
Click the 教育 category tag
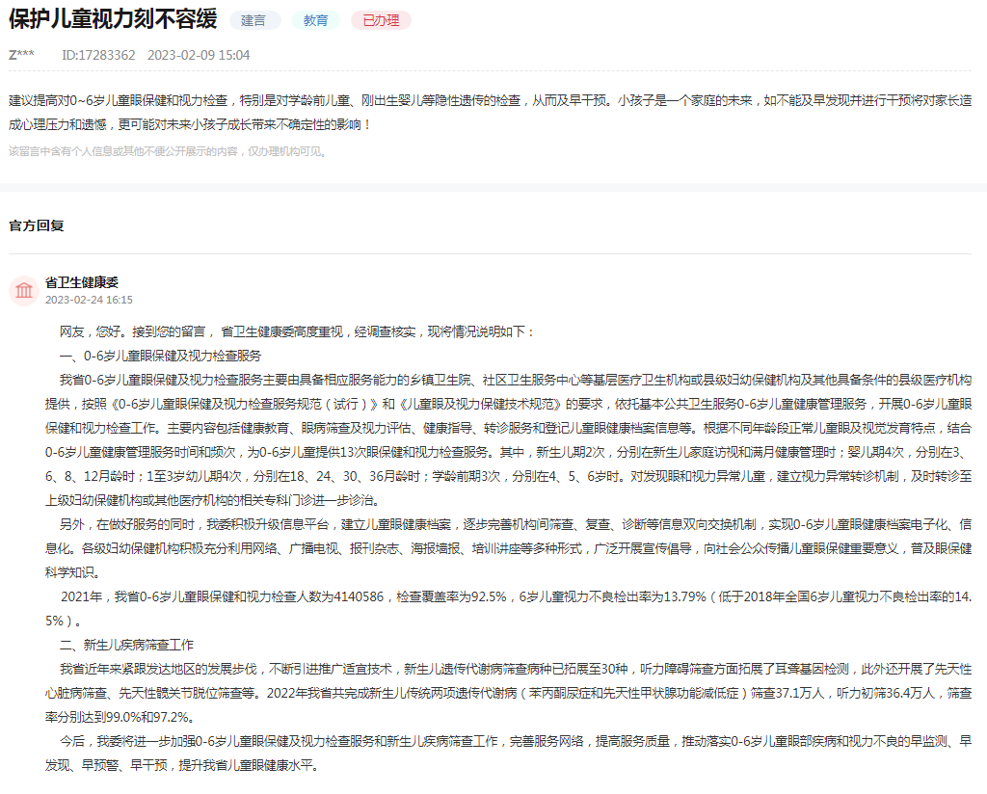pos(315,21)
